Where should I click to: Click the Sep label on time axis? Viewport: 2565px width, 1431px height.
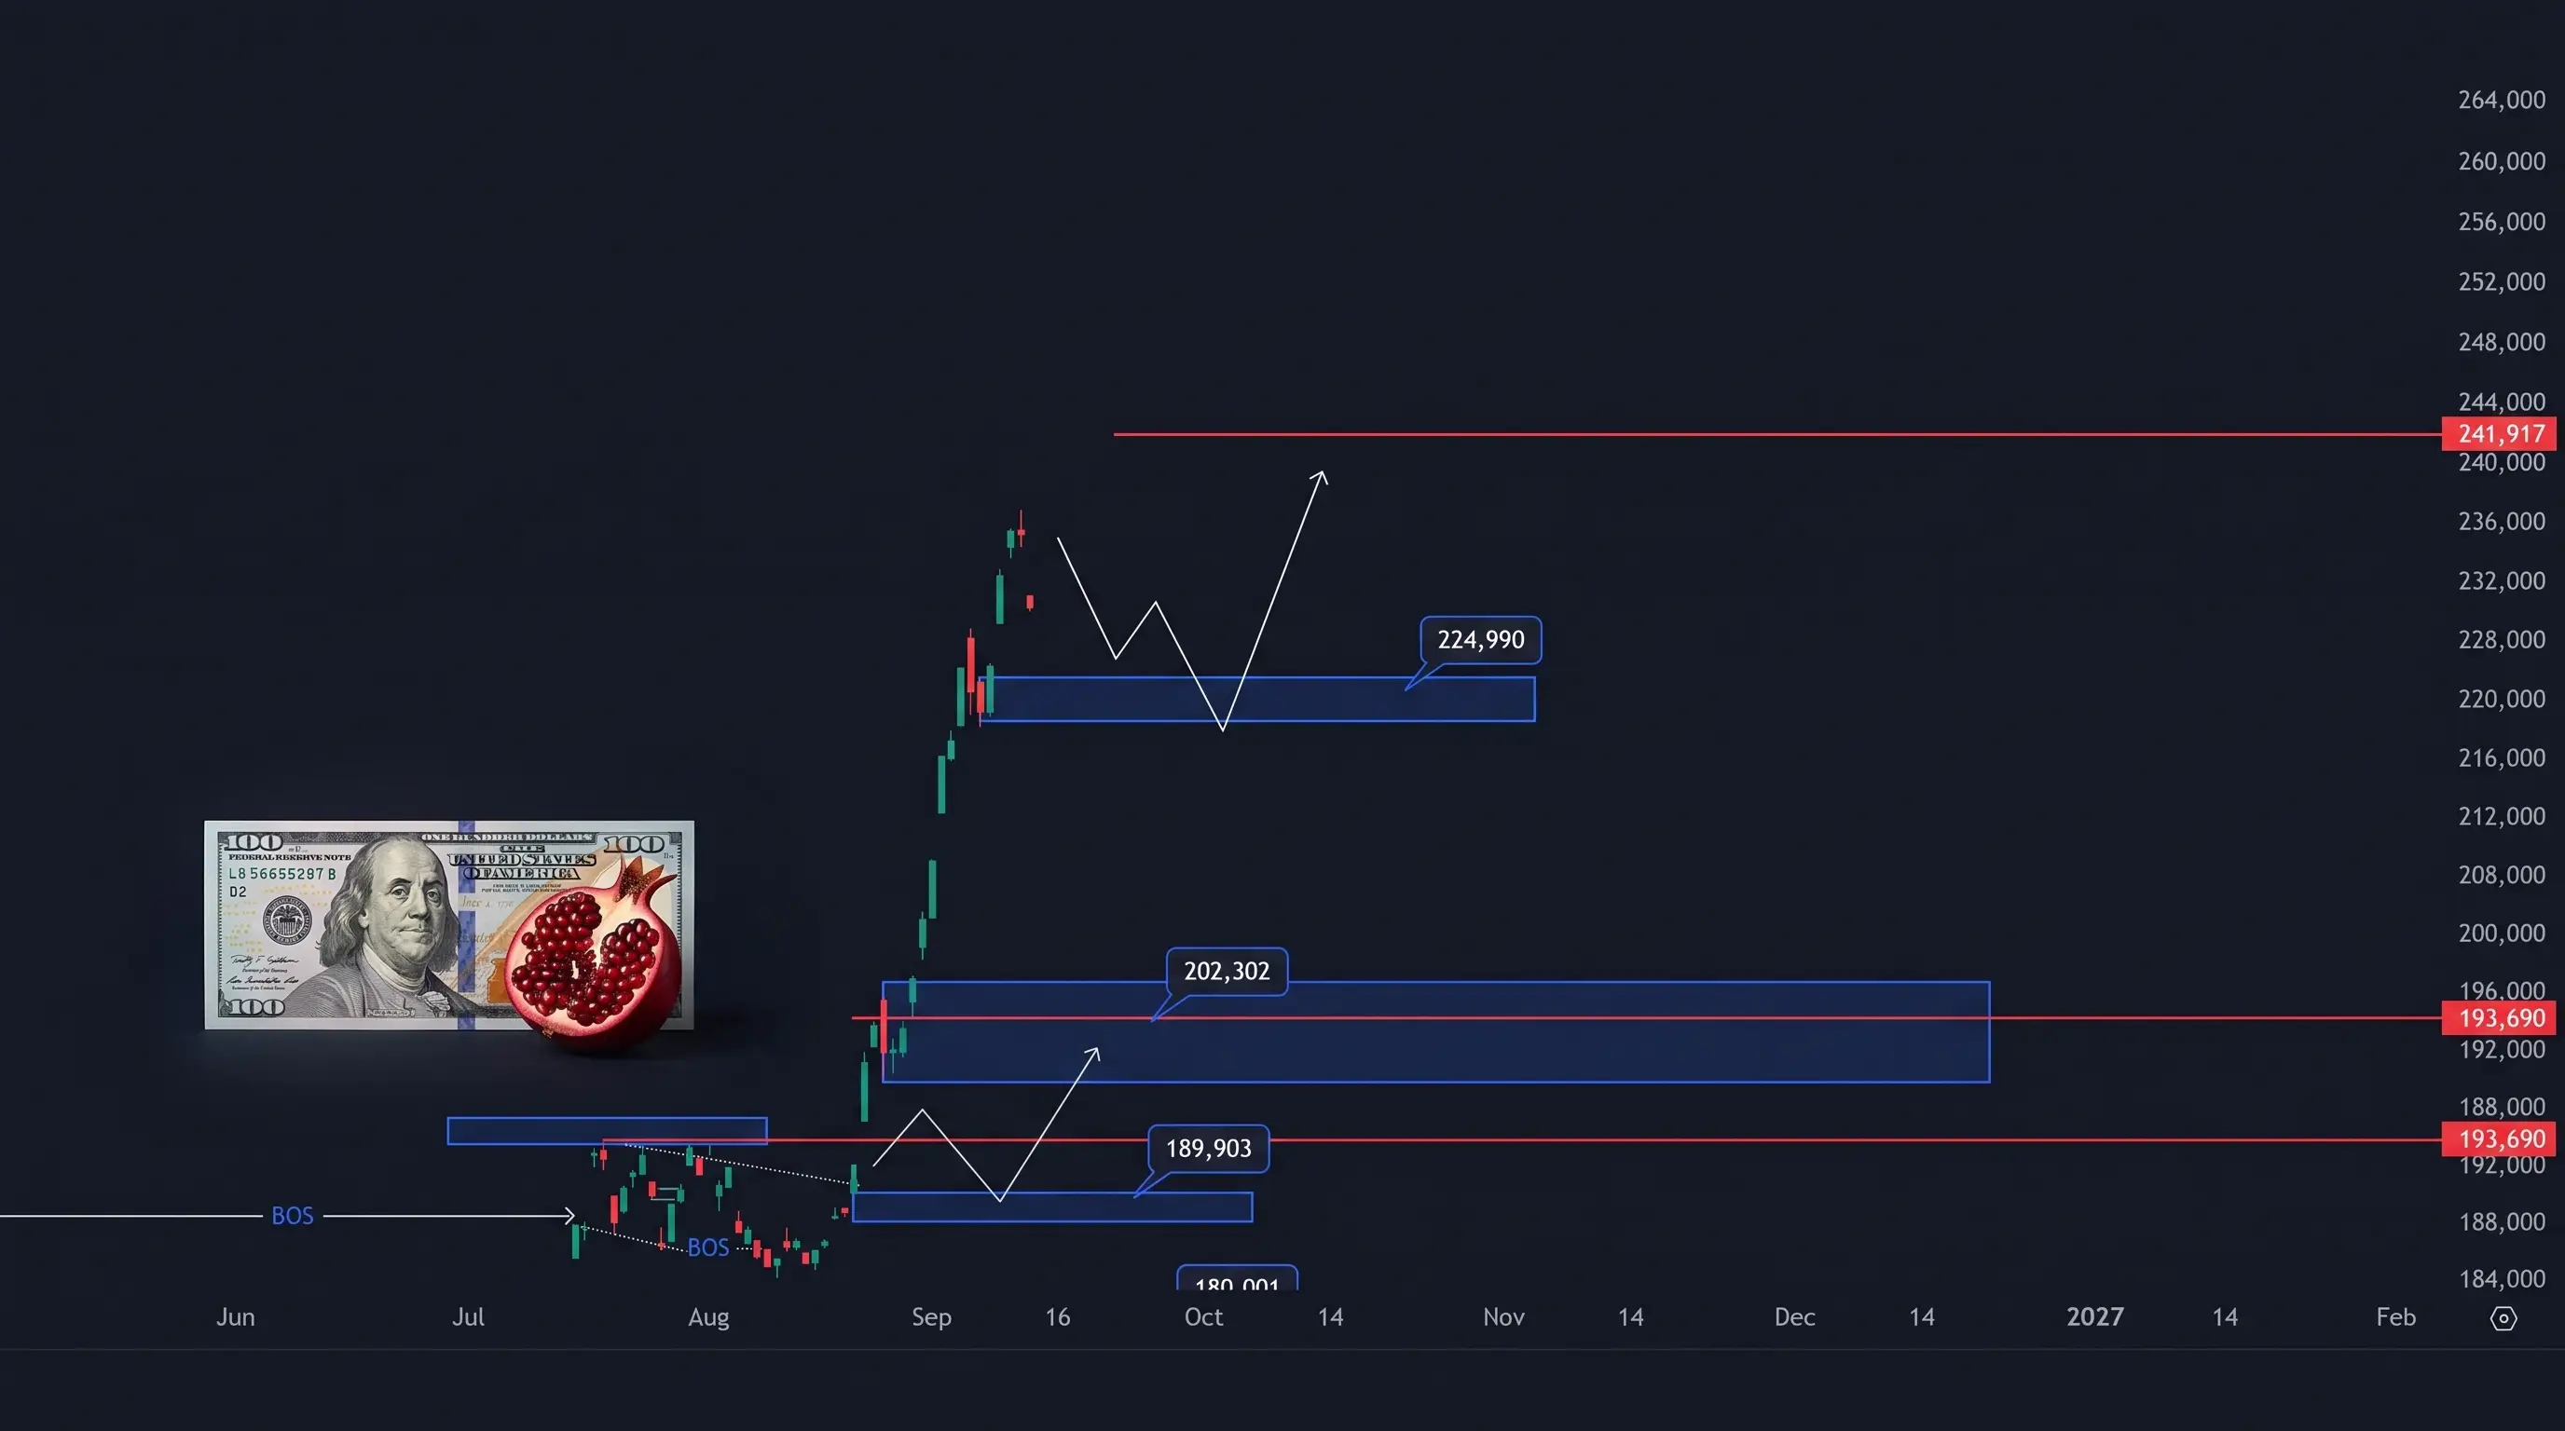click(x=932, y=1317)
